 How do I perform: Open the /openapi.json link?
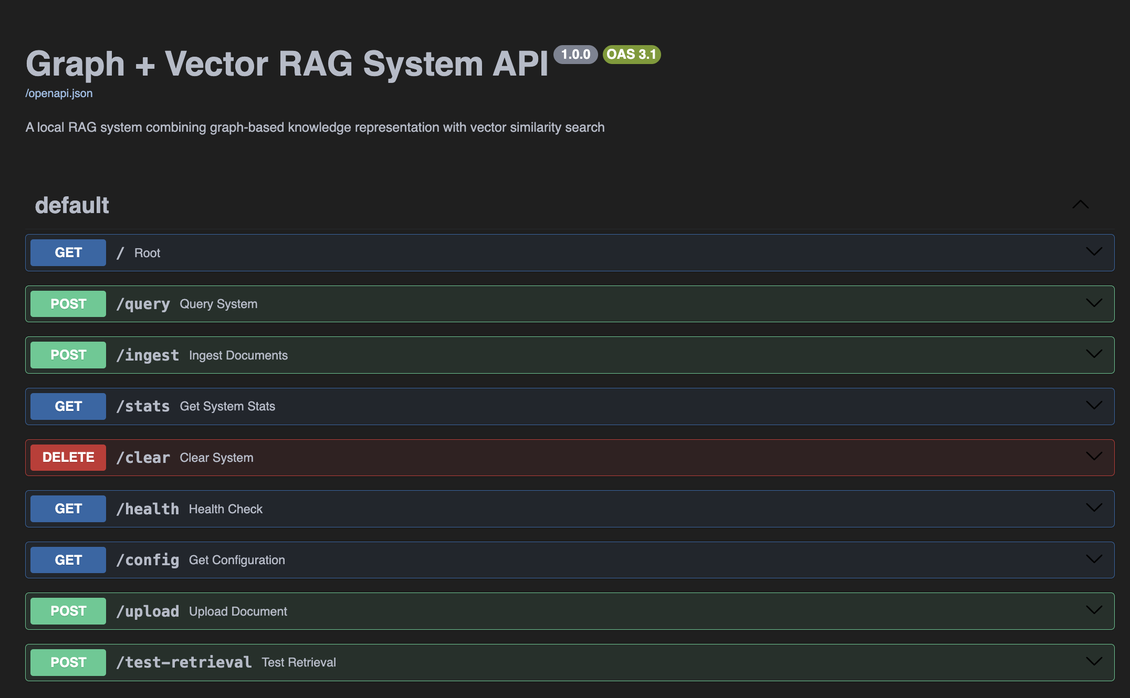pos(59,93)
